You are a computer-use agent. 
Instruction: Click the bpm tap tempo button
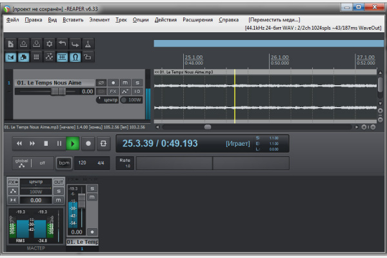64,163
